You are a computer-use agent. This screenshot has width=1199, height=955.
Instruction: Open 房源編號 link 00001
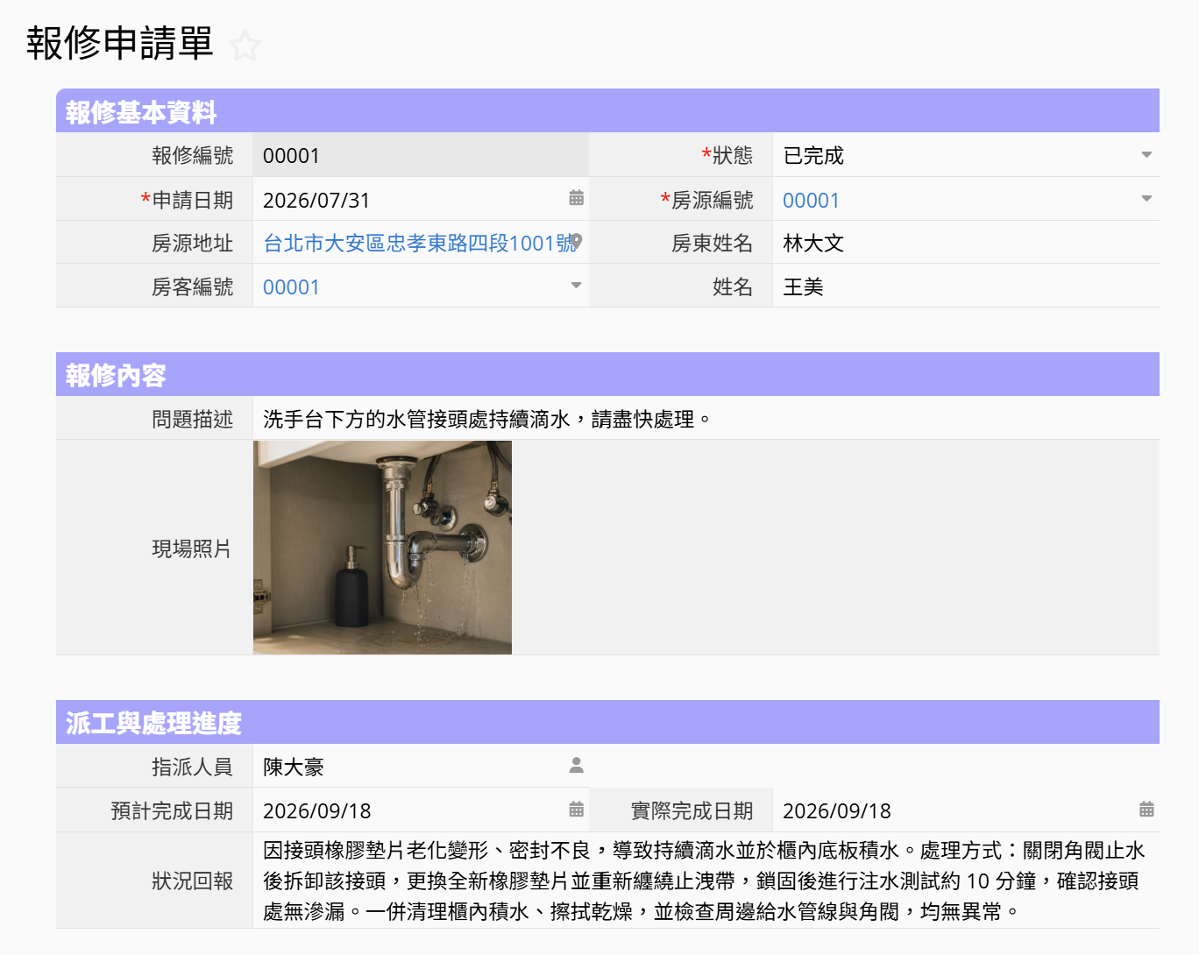[811, 201]
